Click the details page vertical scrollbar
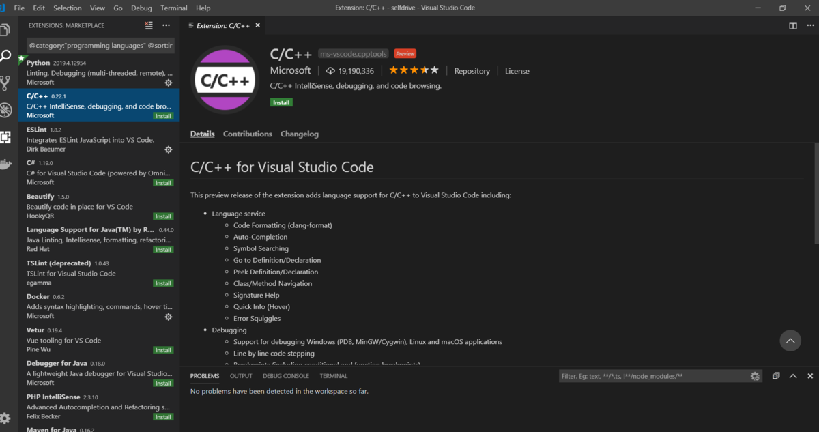Image resolution: width=819 pixels, height=432 pixels. click(816, 194)
